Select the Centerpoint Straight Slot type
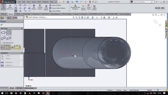168x95 pixels. click(x=9, y=32)
